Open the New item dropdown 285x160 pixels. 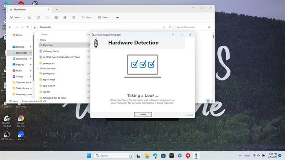[x=15, y=17]
